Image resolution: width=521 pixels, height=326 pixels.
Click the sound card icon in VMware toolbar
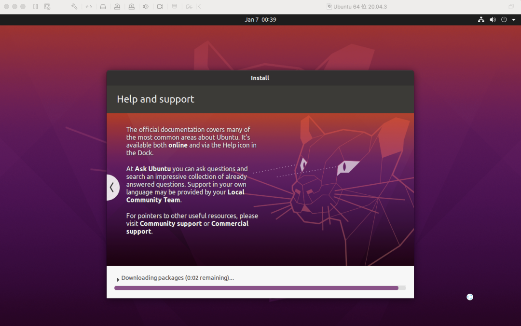click(x=146, y=7)
